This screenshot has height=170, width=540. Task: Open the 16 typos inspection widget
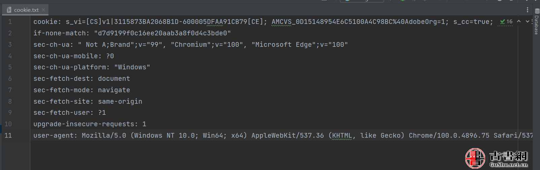pos(506,22)
